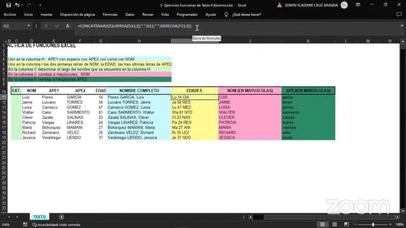
Task: Open the Disposición de página tab
Action: pyautogui.click(x=77, y=15)
